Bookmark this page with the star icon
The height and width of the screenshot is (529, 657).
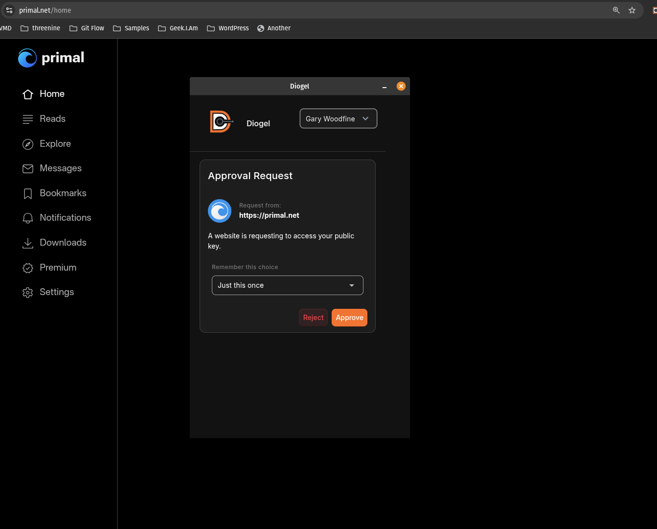[x=632, y=10]
